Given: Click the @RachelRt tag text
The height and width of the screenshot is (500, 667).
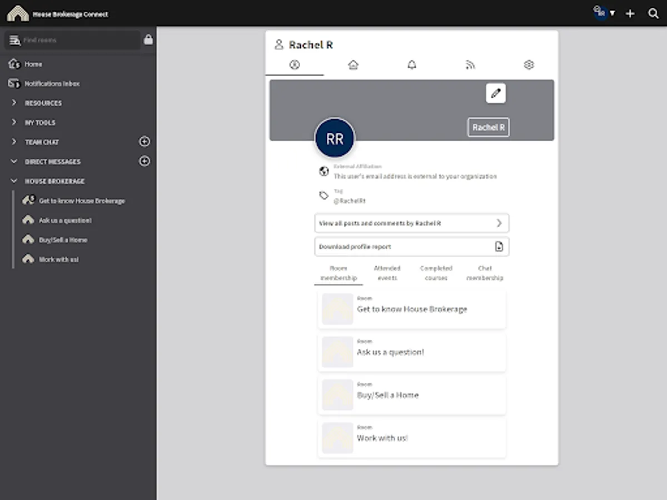Looking at the screenshot, I should [350, 201].
